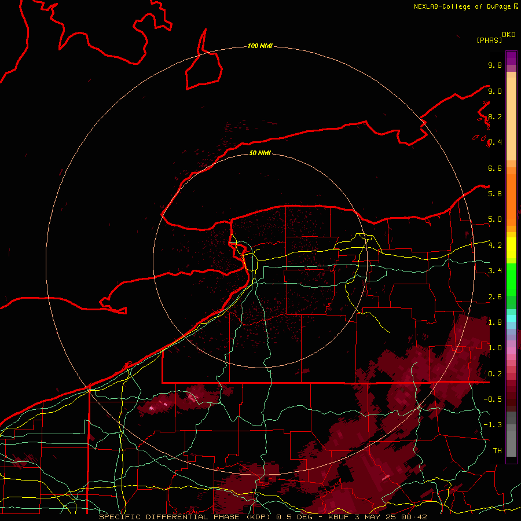The width and height of the screenshot is (521, 521).
Task: Click the -1.3 scale value
Action: coord(493,425)
